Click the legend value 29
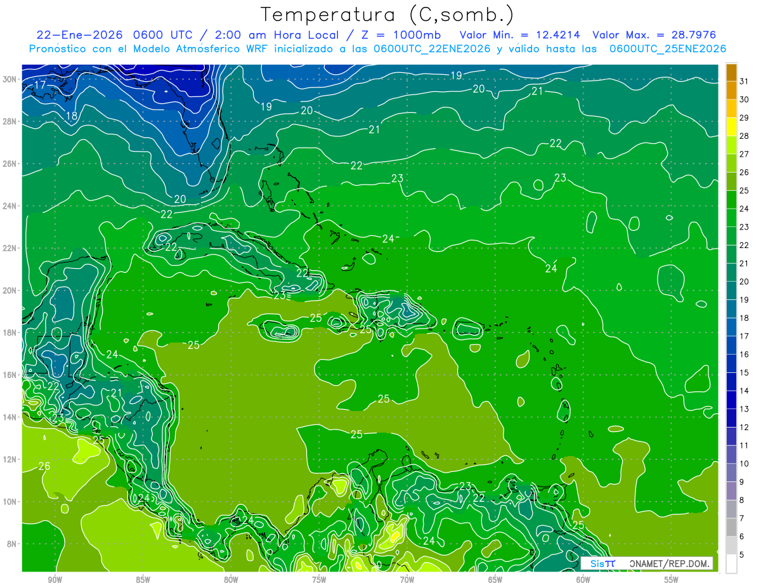Viewport: 761px width, 588px height. [744, 118]
